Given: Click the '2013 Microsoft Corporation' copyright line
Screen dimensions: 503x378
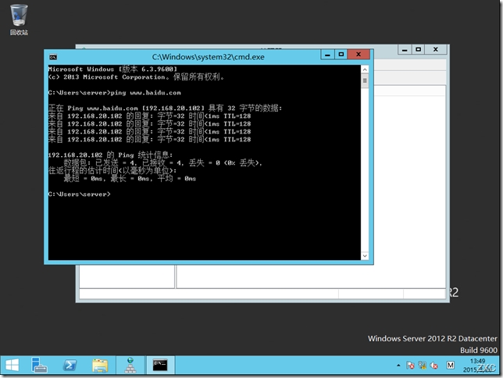Looking at the screenshot, I should click(x=136, y=77).
